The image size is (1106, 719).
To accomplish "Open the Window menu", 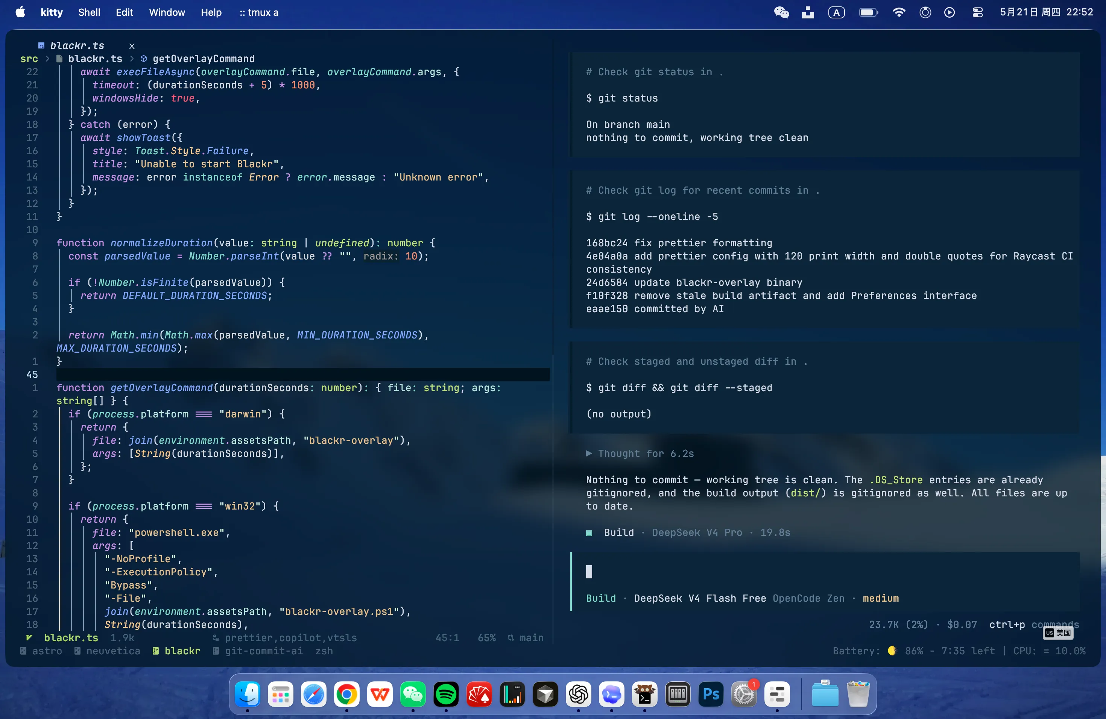I will click(167, 12).
